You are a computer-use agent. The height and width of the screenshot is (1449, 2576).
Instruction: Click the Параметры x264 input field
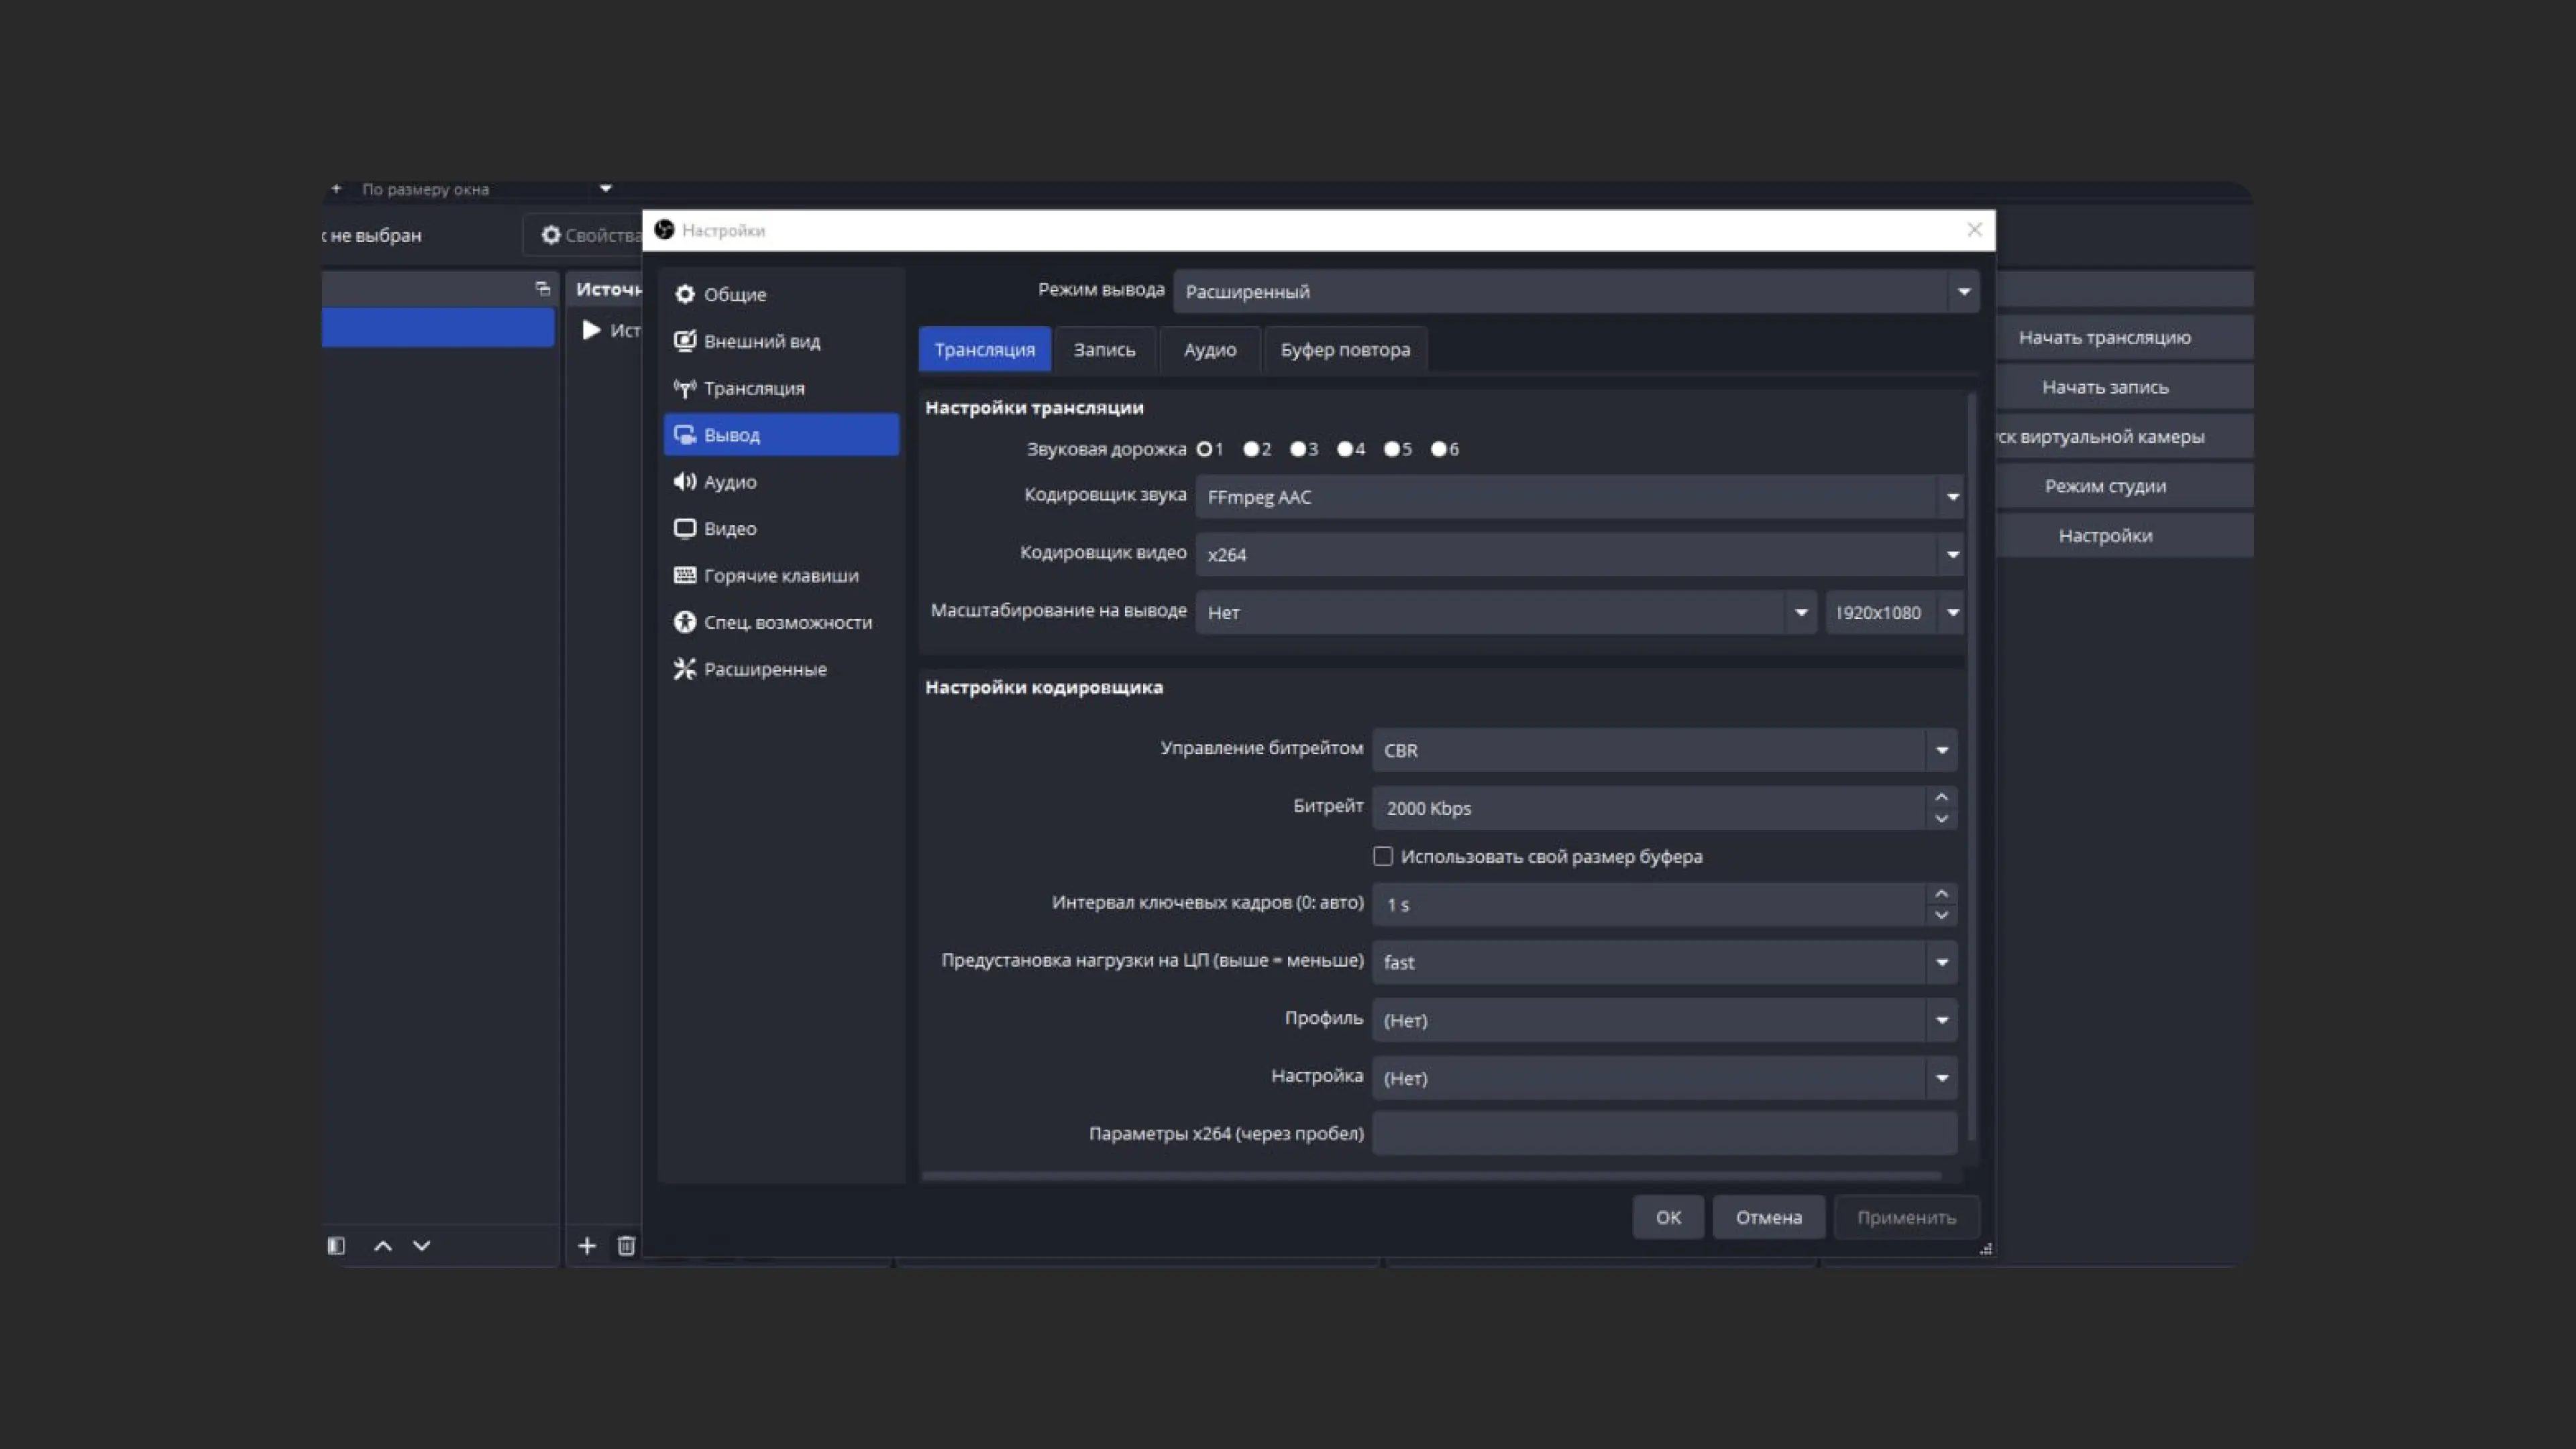tap(1663, 1134)
